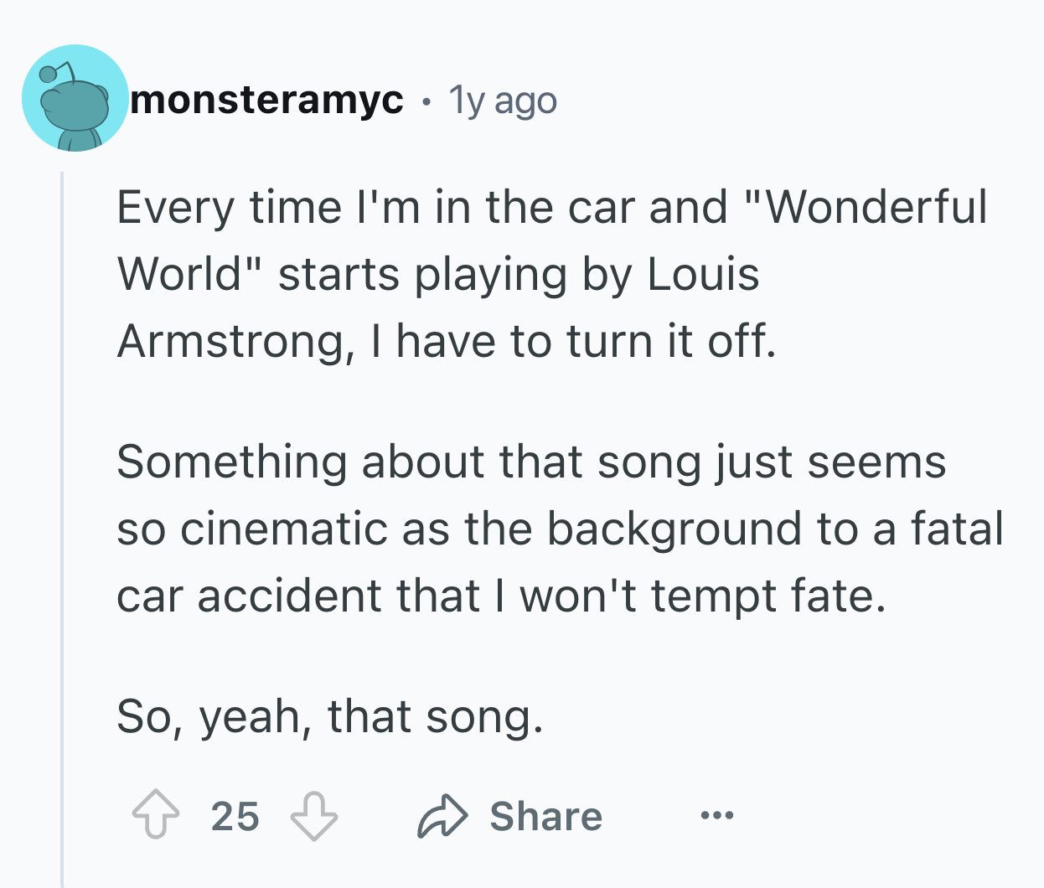Viewport: 1044px width, 888px height.
Task: Click the vote count showing 25
Action: [235, 816]
